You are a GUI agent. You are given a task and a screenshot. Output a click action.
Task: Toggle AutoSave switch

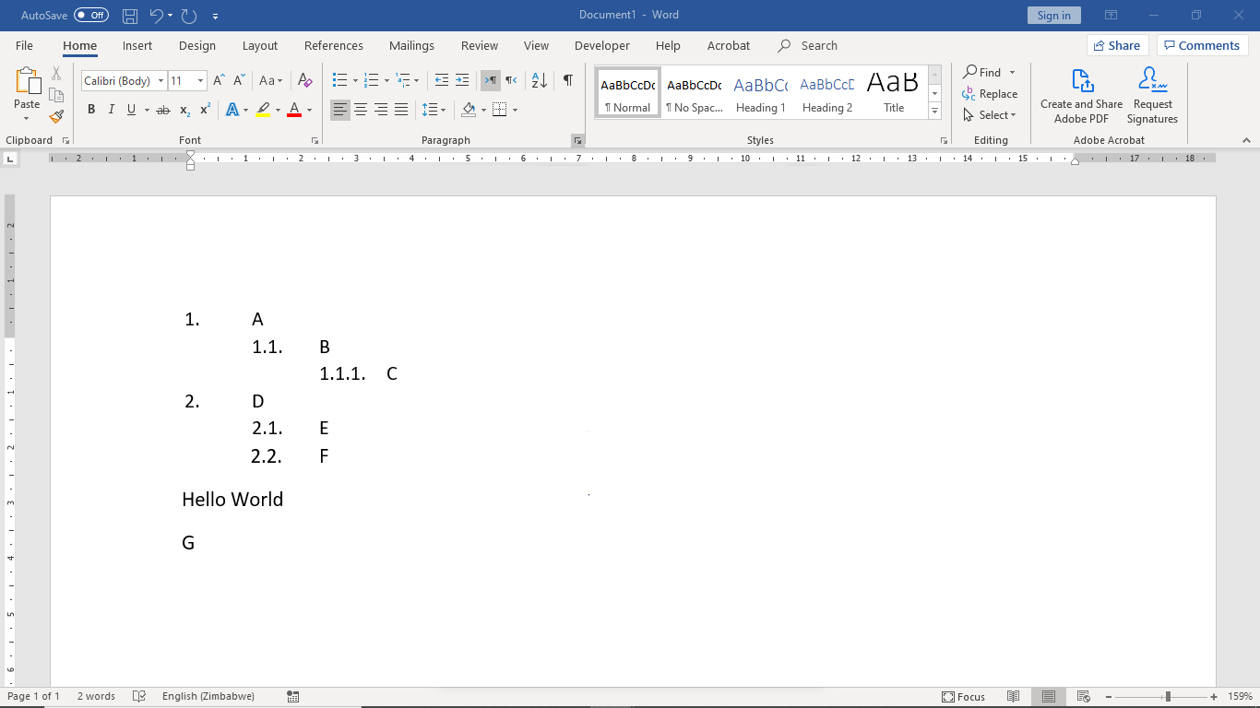pyautogui.click(x=90, y=16)
